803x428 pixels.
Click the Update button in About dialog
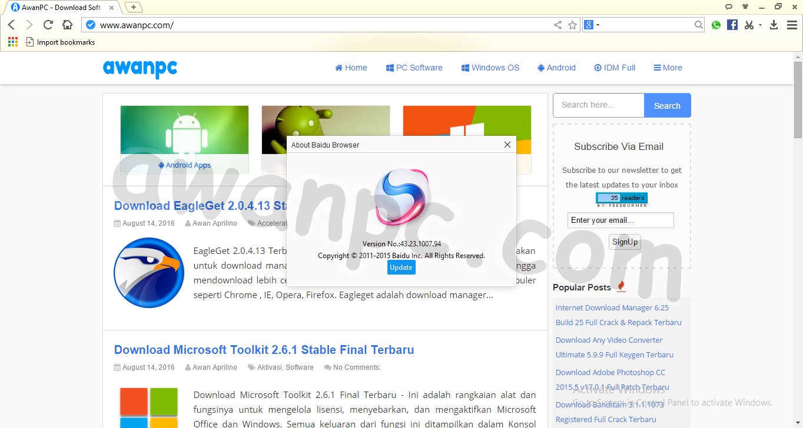click(401, 267)
